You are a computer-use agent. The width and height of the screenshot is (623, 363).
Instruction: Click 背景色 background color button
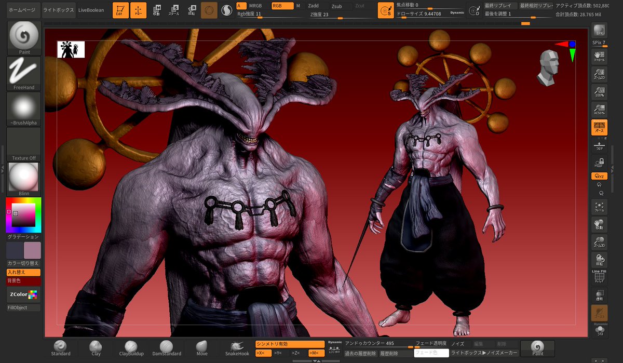click(23, 281)
